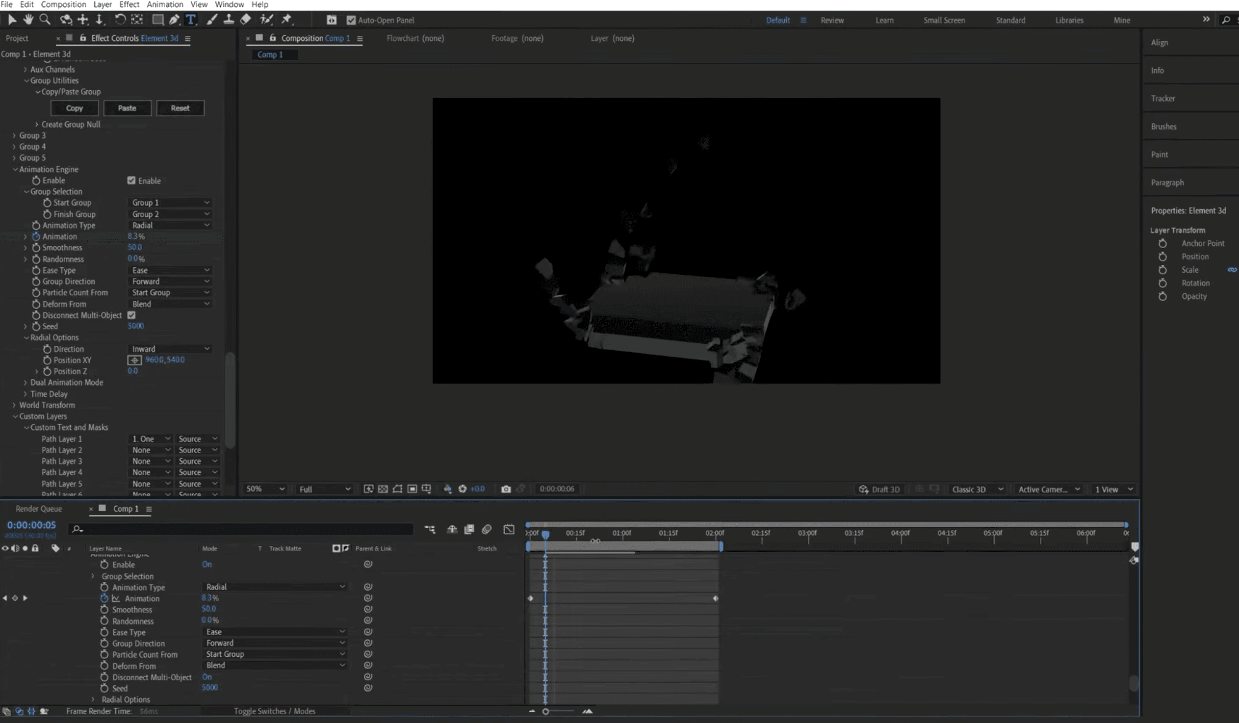Expand the Group 3 section

(x=14, y=136)
